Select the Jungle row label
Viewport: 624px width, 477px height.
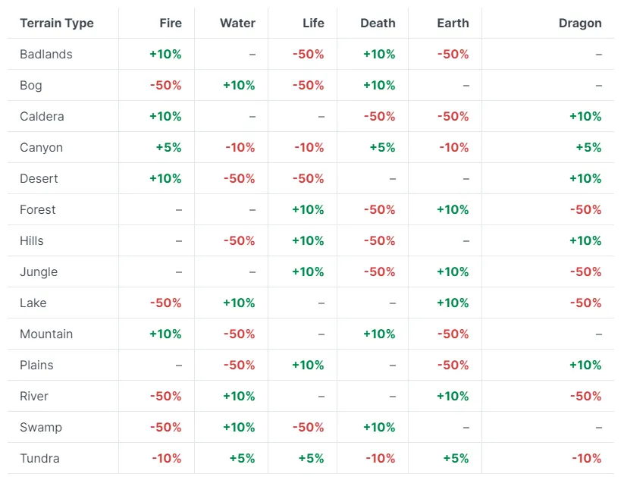tap(39, 271)
